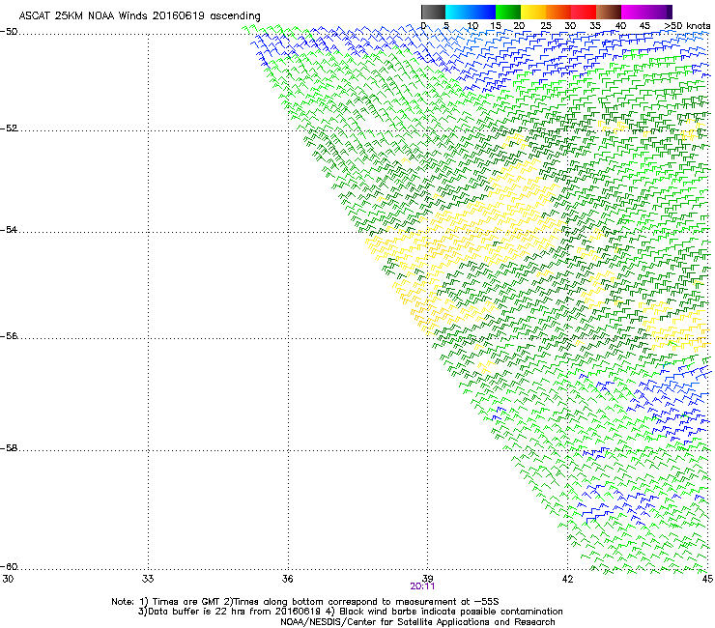Select the '-60' latitude axis label
The height and width of the screenshot is (628, 715).
tap(9, 566)
